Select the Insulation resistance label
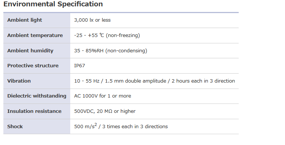This screenshot has height=145, width=285. click(x=34, y=111)
